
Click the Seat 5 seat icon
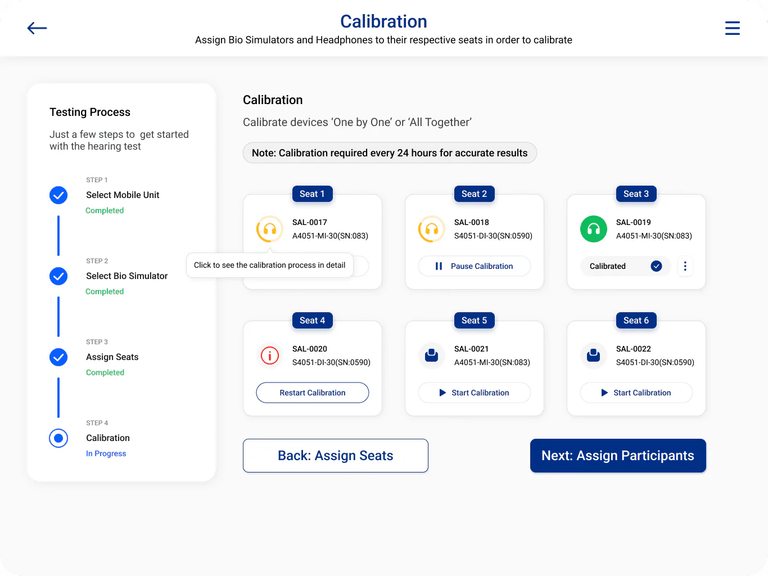[432, 355]
